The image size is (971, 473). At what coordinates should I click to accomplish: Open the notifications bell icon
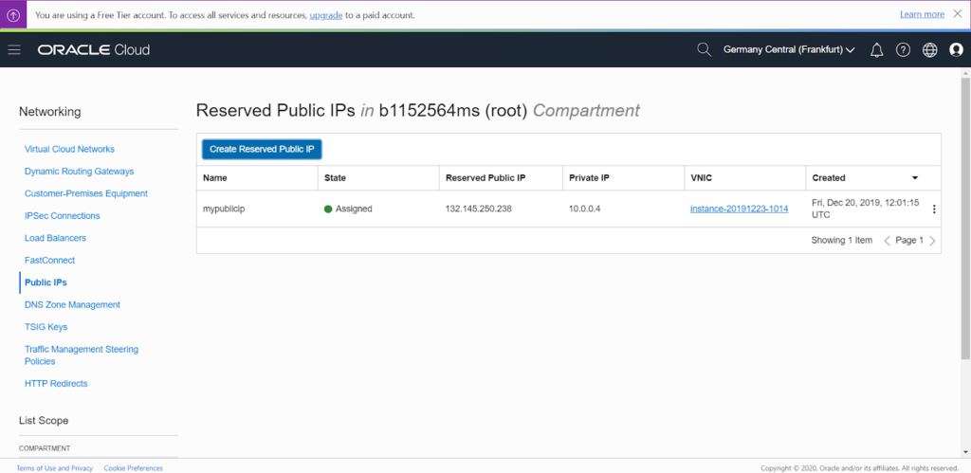pyautogui.click(x=876, y=49)
